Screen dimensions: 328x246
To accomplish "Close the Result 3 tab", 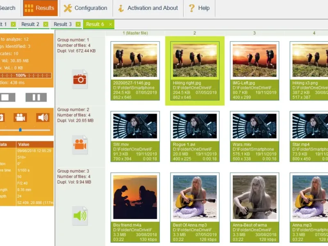I will [x=78, y=25].
